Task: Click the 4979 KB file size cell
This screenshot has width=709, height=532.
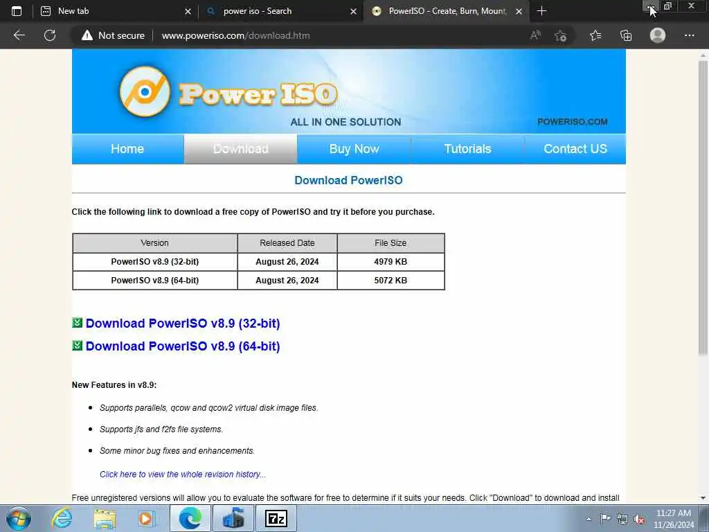Action: pyautogui.click(x=391, y=261)
